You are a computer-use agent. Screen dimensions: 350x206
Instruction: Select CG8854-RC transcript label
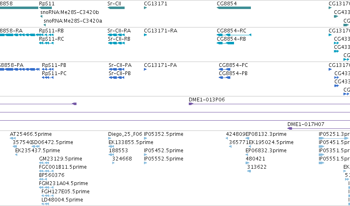232,31
